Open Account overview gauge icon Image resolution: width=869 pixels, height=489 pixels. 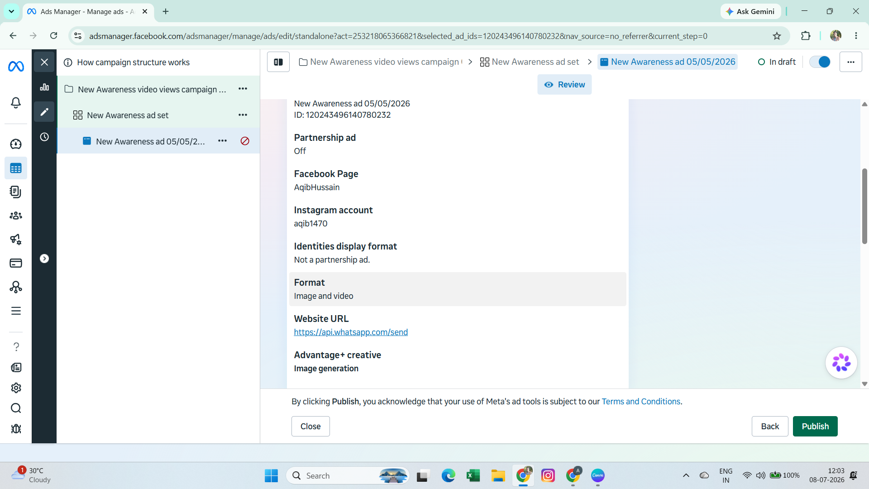pyautogui.click(x=16, y=144)
